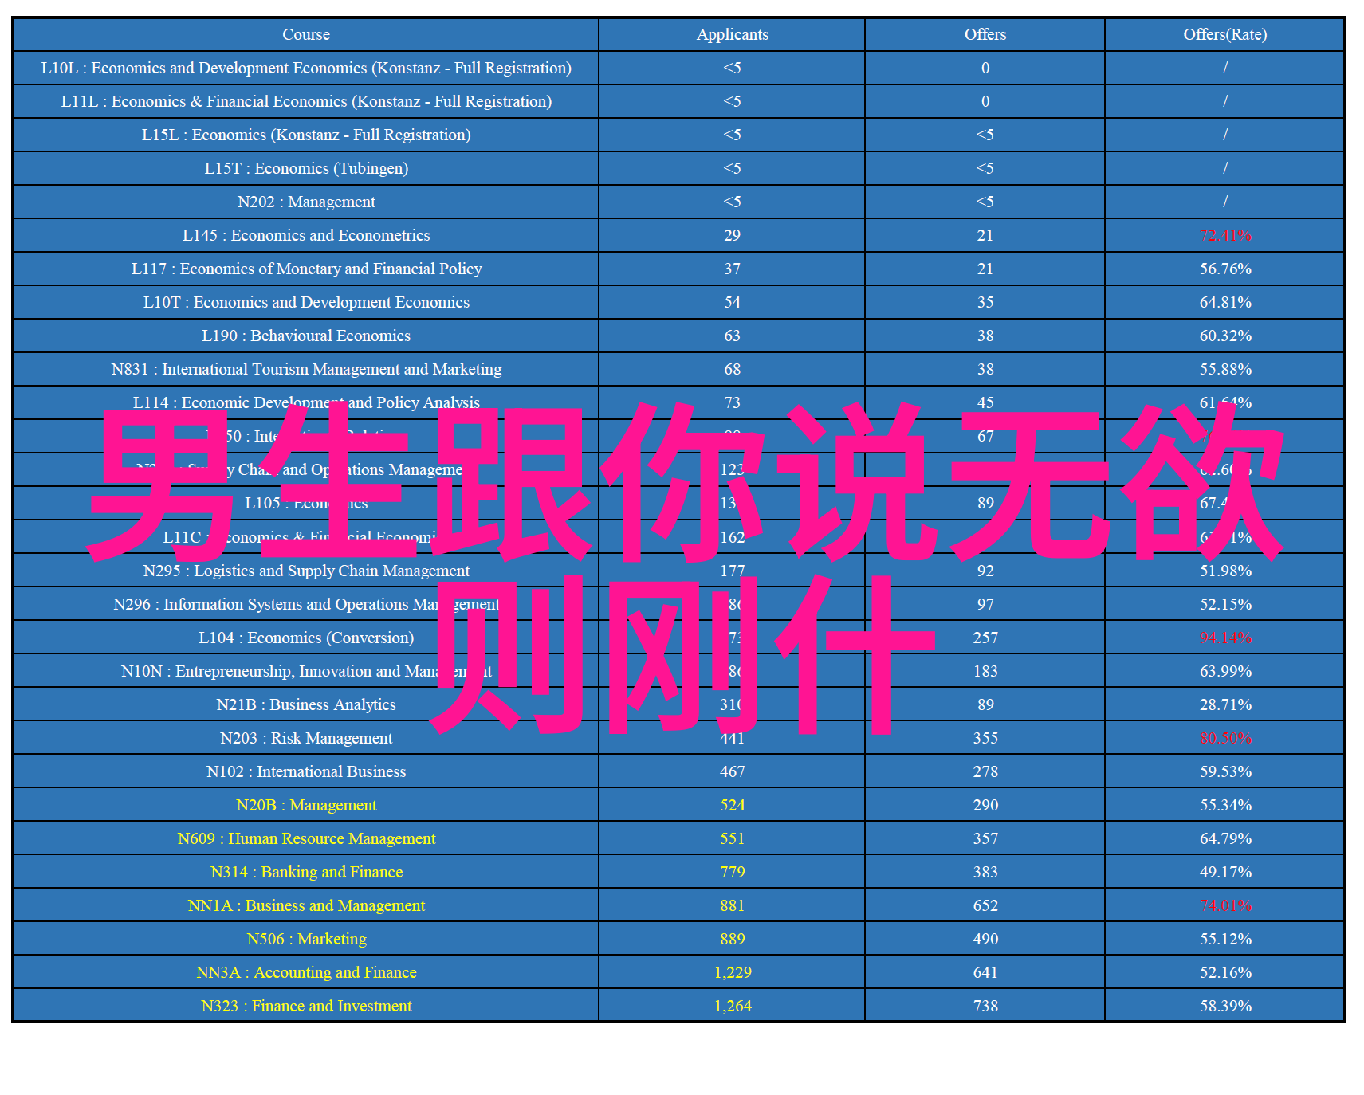Click the 63.99% rate cell
The width and height of the screenshot is (1364, 1095).
tap(1224, 671)
